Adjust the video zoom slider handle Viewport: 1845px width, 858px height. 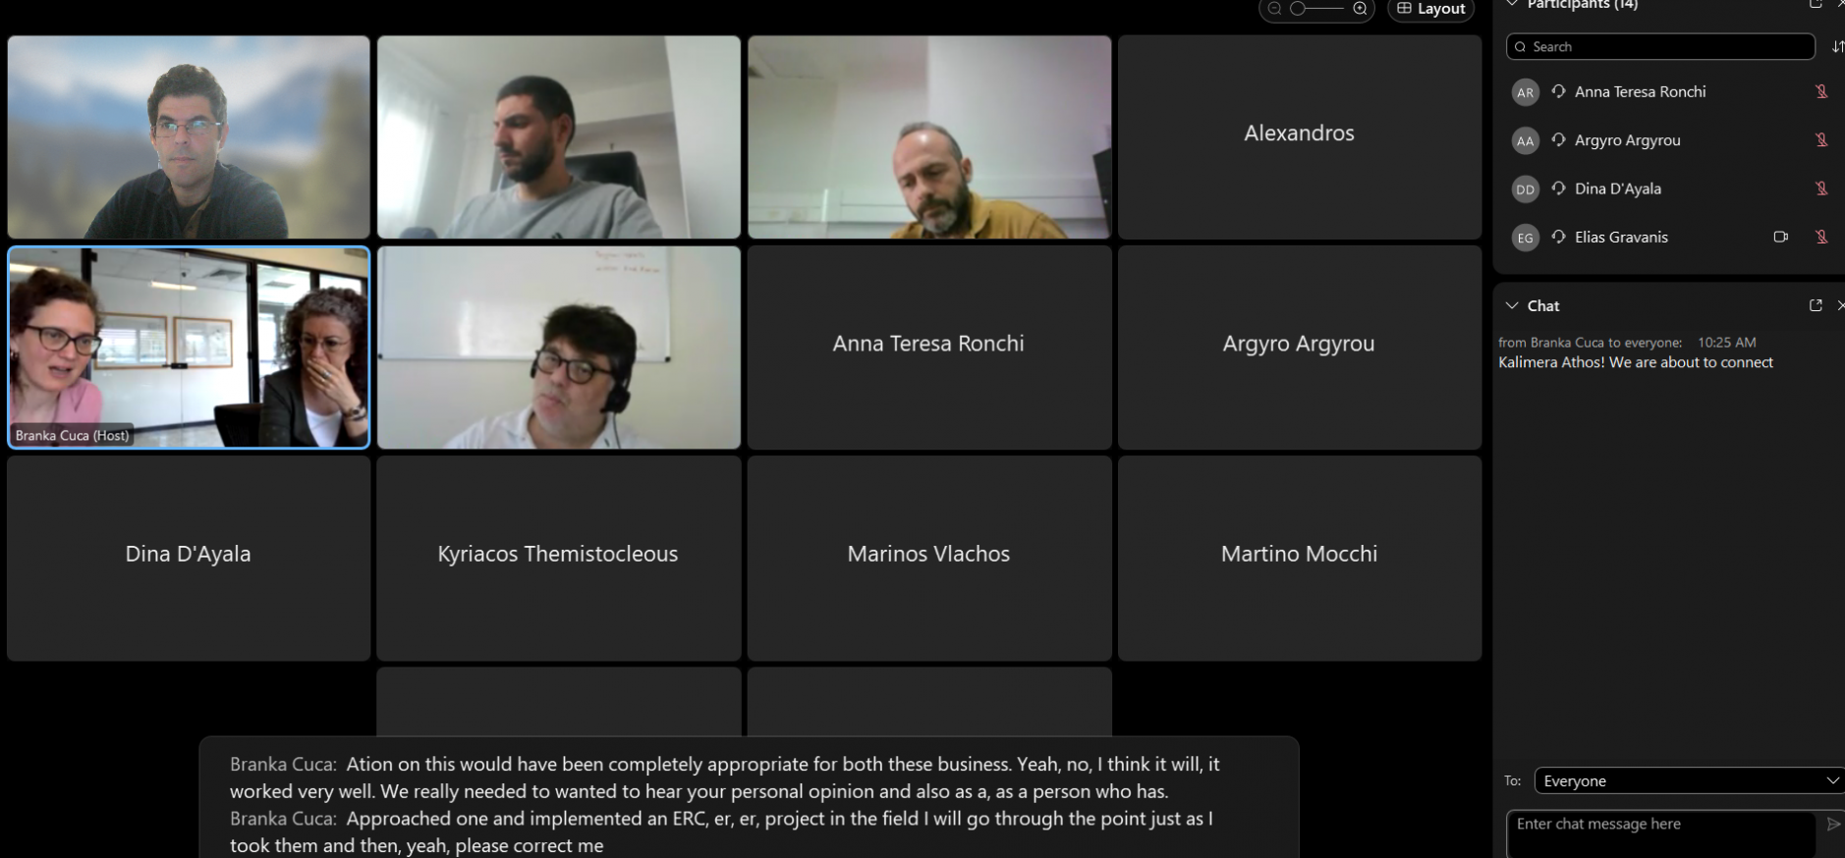click(x=1298, y=8)
